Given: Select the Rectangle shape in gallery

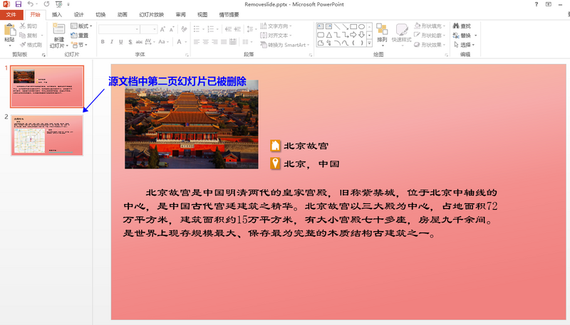Looking at the screenshot, I should pyautogui.click(x=353, y=26).
